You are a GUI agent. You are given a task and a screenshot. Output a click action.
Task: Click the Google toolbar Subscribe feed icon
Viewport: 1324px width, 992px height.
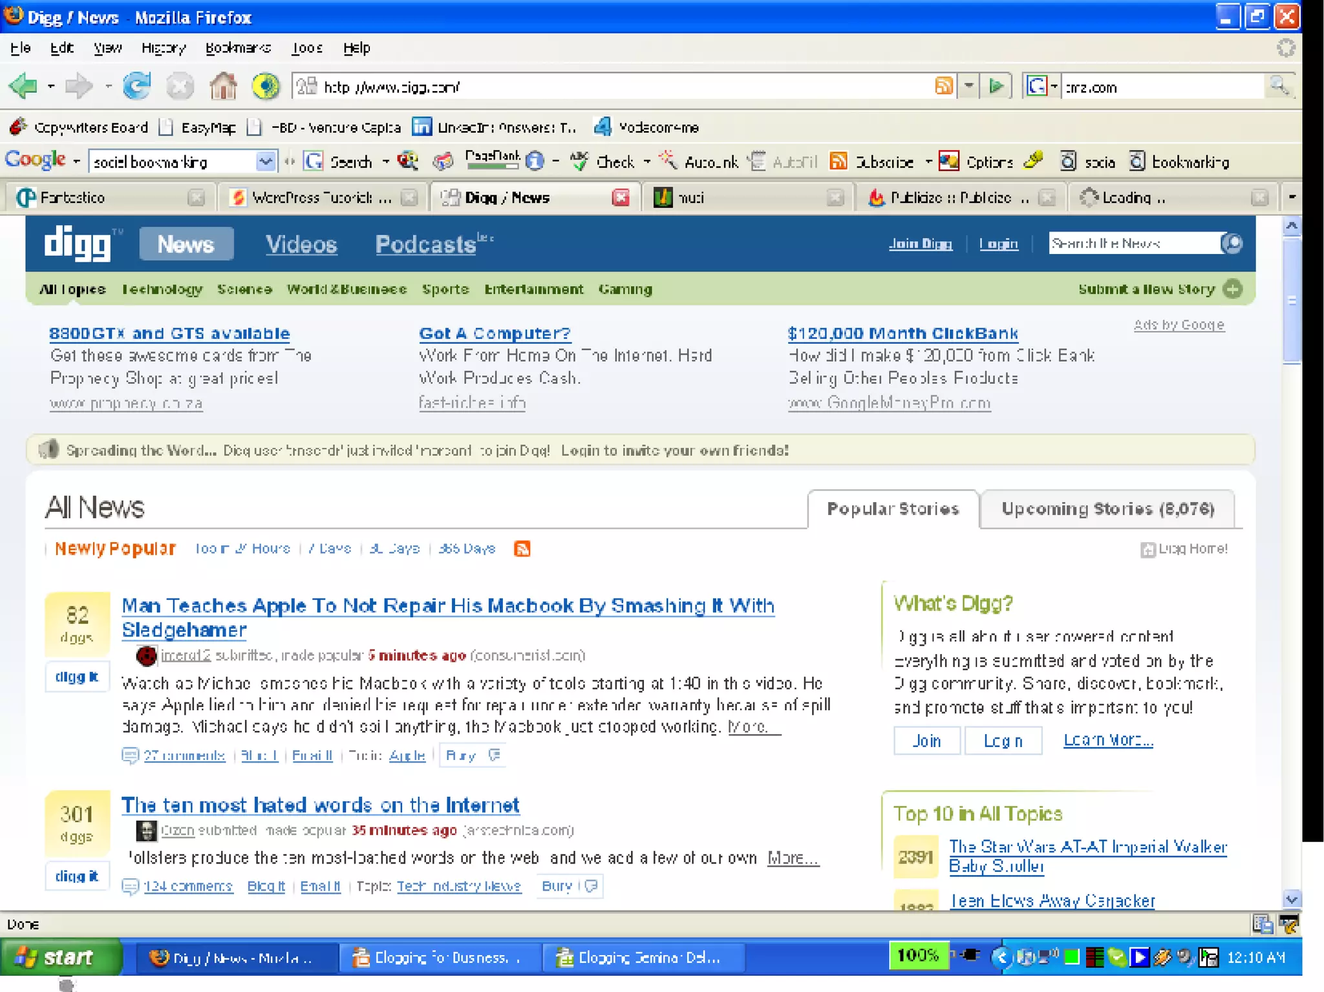click(x=838, y=162)
